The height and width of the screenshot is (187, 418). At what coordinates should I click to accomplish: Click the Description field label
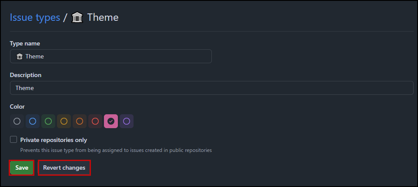(x=26, y=75)
